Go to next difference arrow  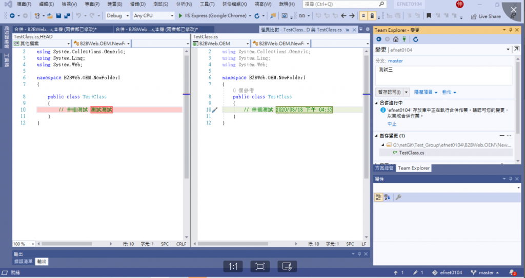352,16
